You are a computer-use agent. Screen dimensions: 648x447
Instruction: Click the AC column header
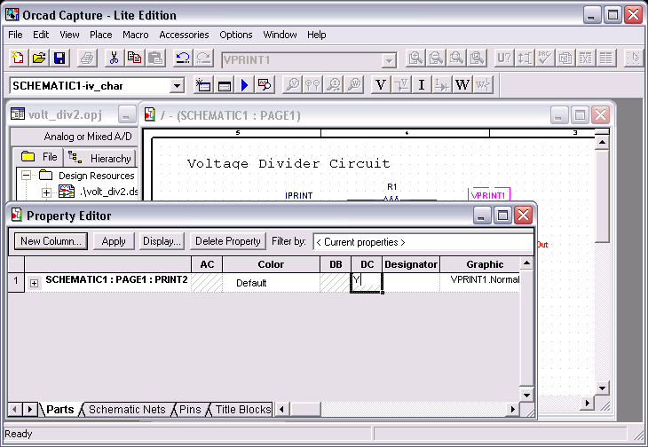207,264
